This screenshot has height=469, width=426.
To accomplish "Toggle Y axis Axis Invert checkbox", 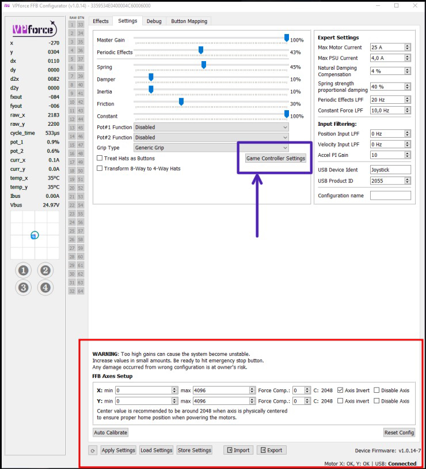I will (340, 401).
